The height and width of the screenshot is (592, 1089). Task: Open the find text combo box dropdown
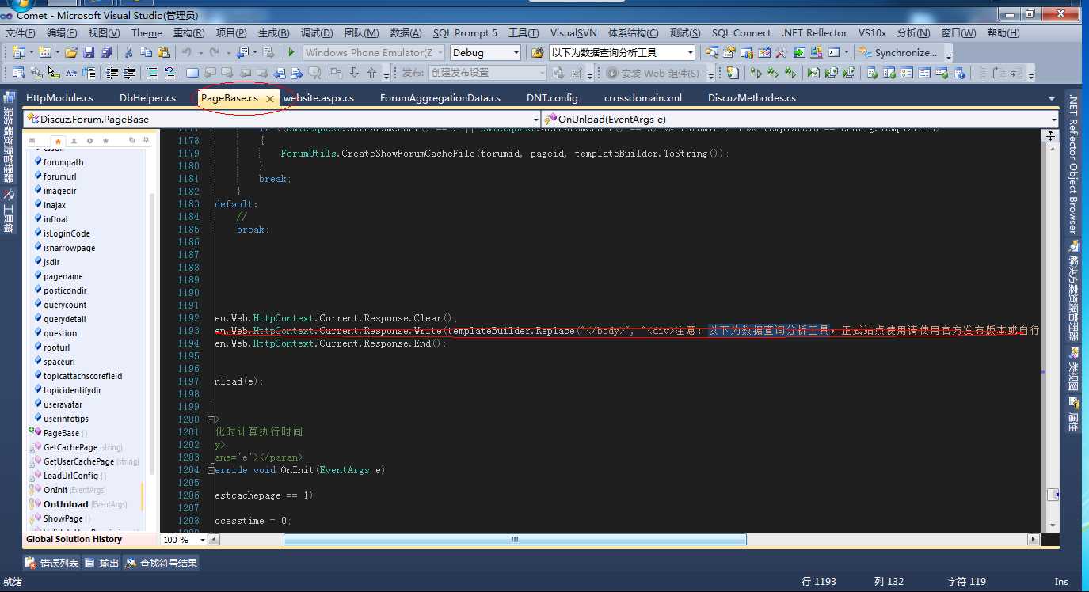coord(691,53)
